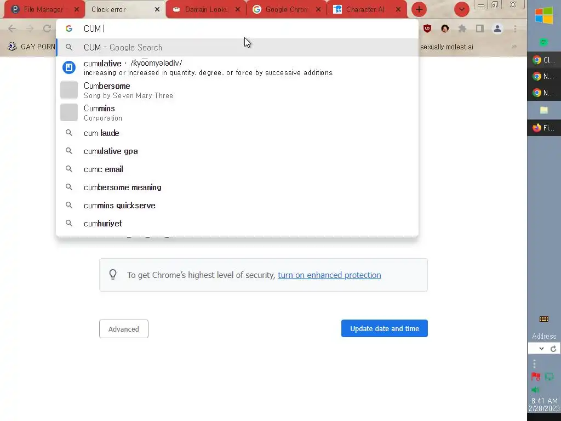
Task: Switch to the second Chrome 'N...' taskbar window
Action: click(x=544, y=93)
